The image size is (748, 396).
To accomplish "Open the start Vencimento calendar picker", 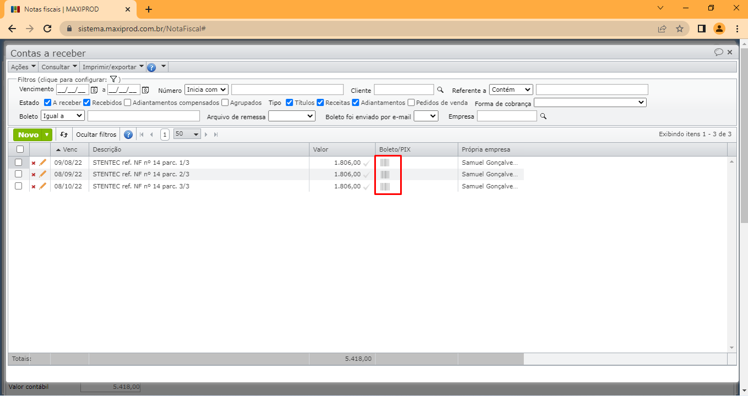I will pos(94,90).
